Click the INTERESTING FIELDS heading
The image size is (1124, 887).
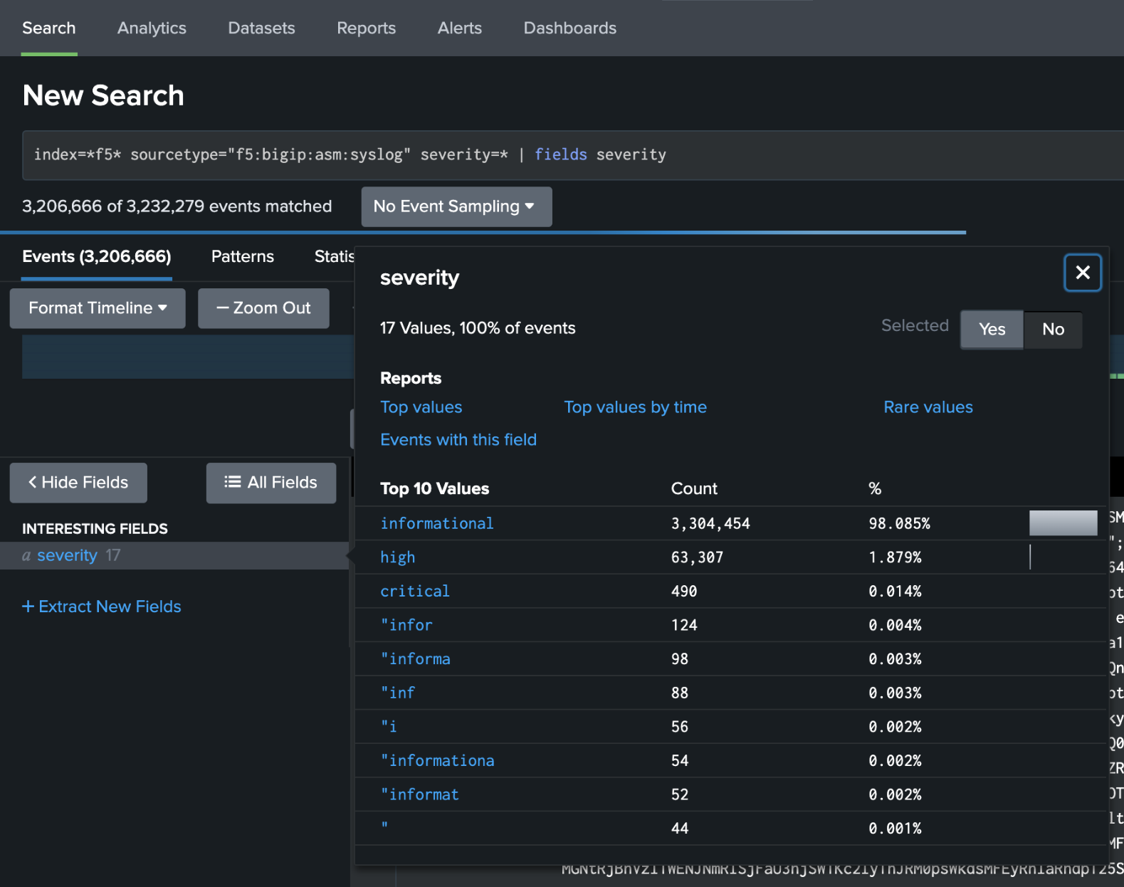[95, 529]
